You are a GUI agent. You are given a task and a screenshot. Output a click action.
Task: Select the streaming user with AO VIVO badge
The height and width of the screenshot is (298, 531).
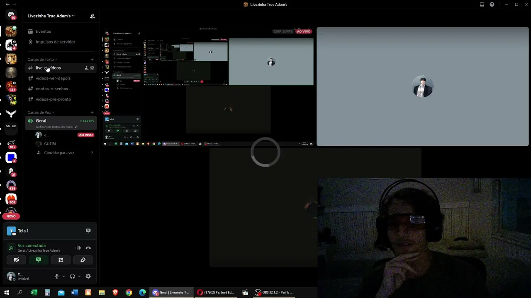coord(64,135)
